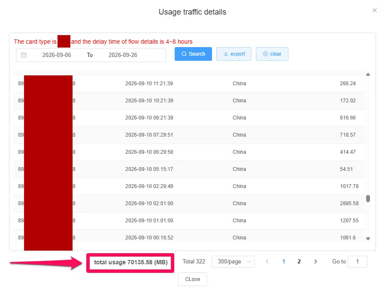Open the calendar icon in date range
Image resolution: width=382 pixels, height=290 pixels.
[x=24, y=55]
